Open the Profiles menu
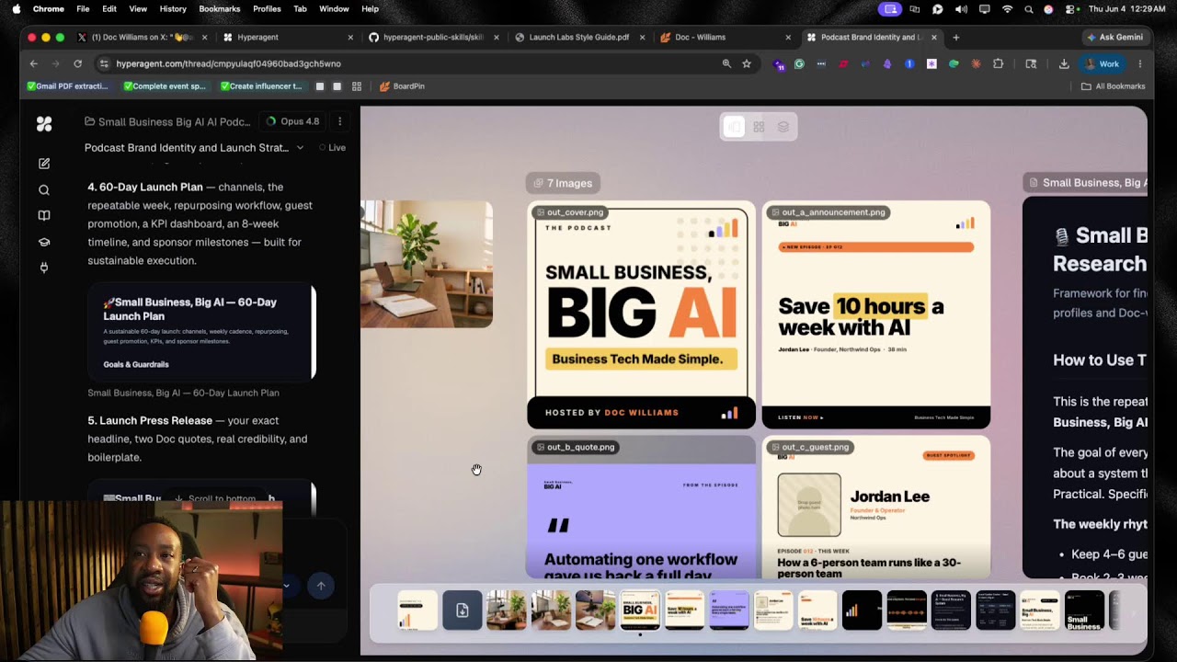Screen dimensions: 1177x662 tap(267, 9)
